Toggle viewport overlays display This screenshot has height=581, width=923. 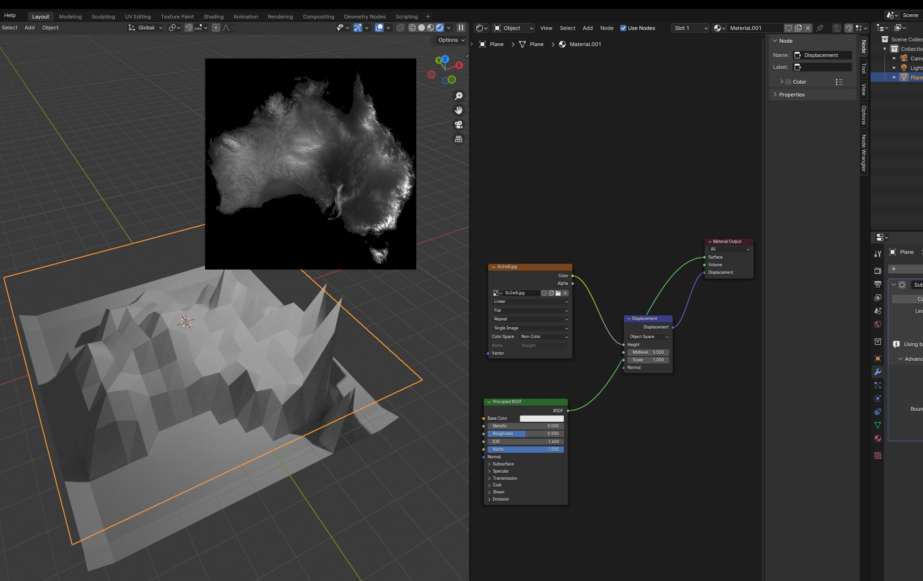point(379,28)
